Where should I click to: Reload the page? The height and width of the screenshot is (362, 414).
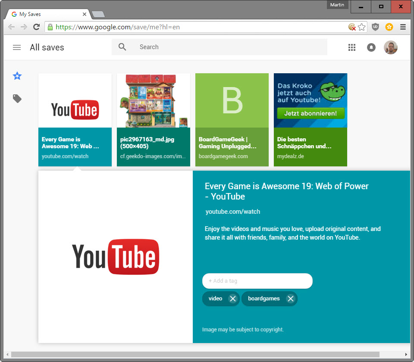pyautogui.click(x=36, y=27)
